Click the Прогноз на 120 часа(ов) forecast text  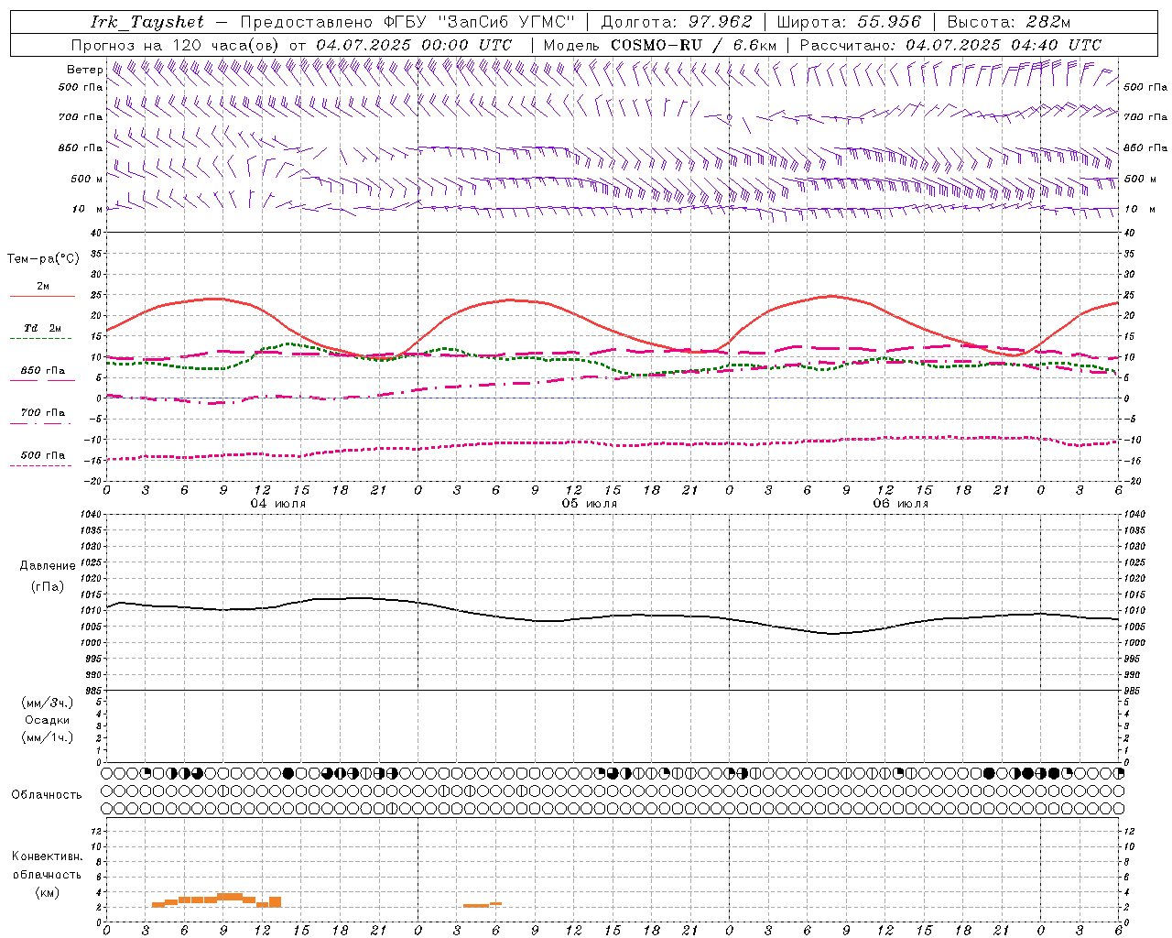(176, 45)
